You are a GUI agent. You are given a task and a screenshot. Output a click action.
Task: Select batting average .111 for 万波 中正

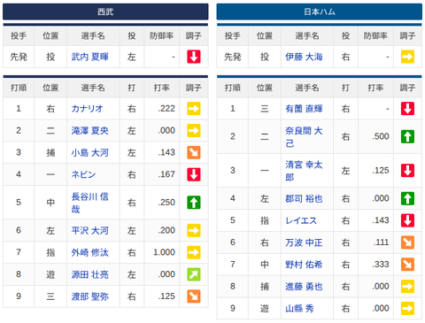[381, 242]
